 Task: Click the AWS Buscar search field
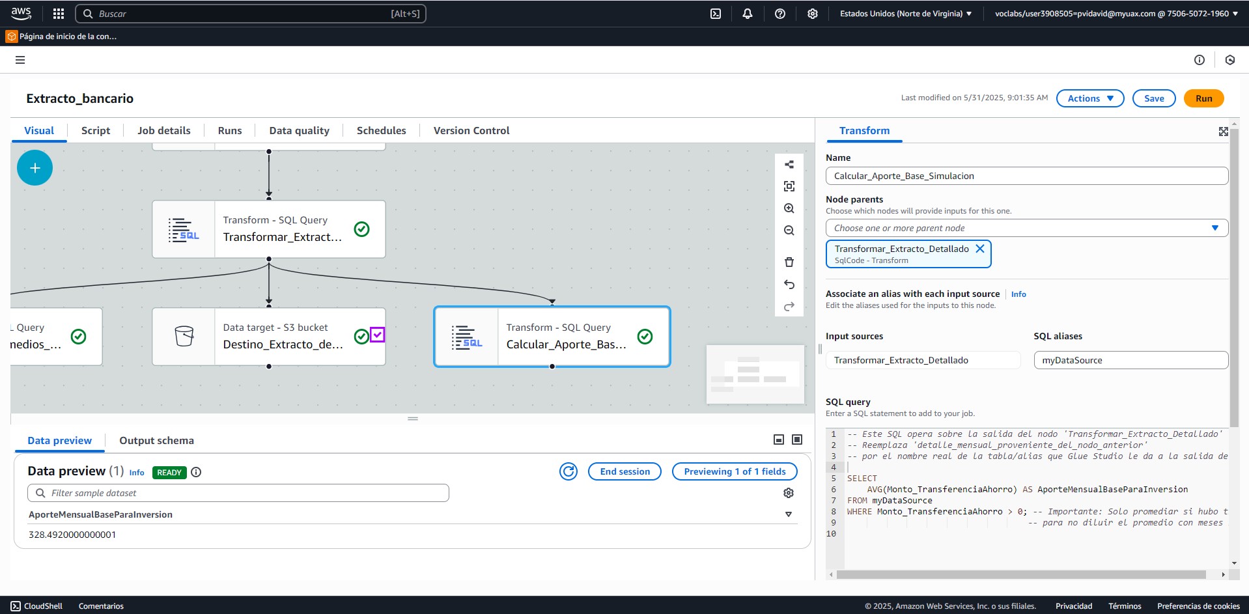[x=251, y=14]
